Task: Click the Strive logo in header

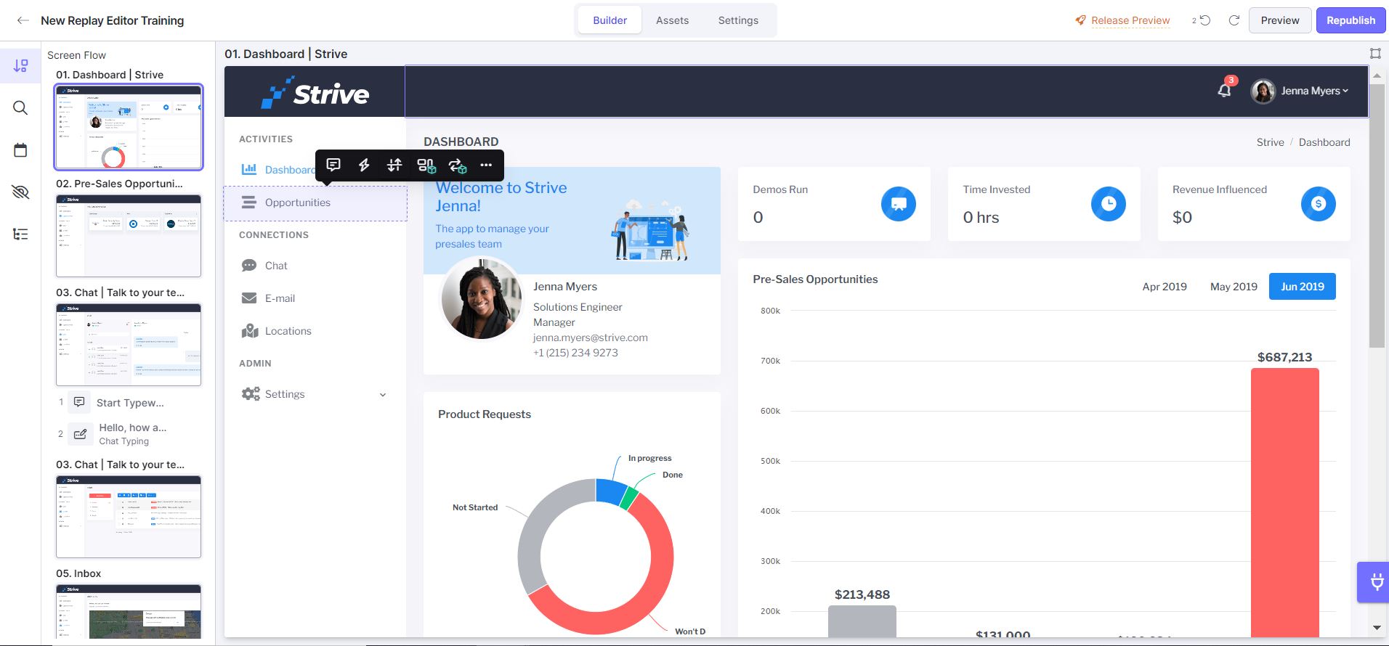Action: pyautogui.click(x=315, y=93)
